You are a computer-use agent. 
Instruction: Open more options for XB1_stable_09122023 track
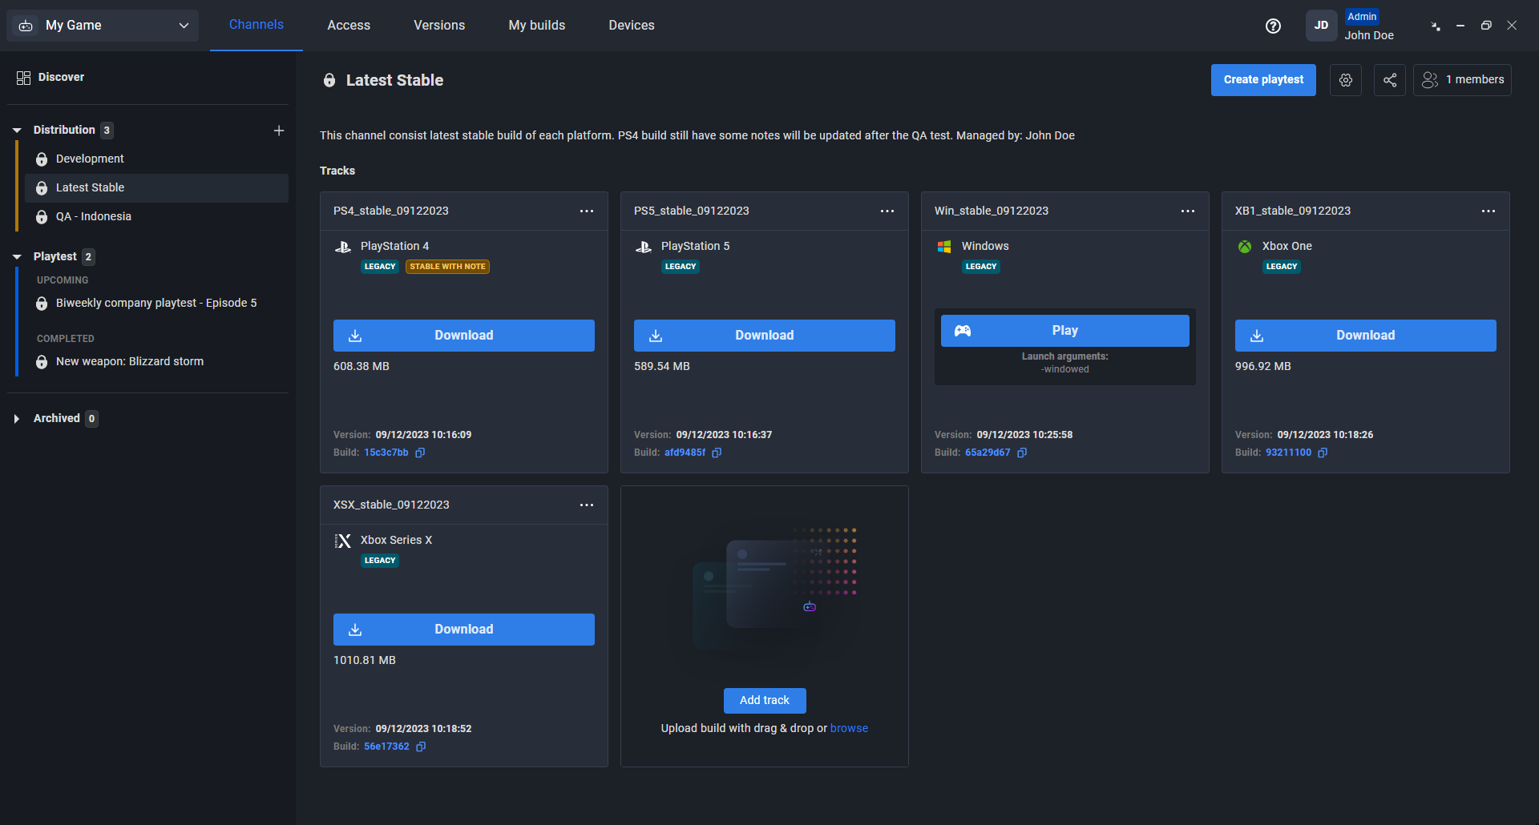pos(1489,211)
